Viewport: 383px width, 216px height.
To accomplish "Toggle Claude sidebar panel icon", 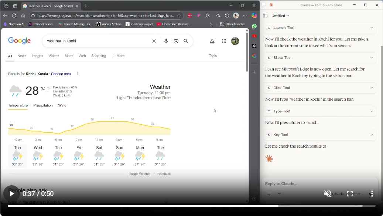I will coord(265,16).
